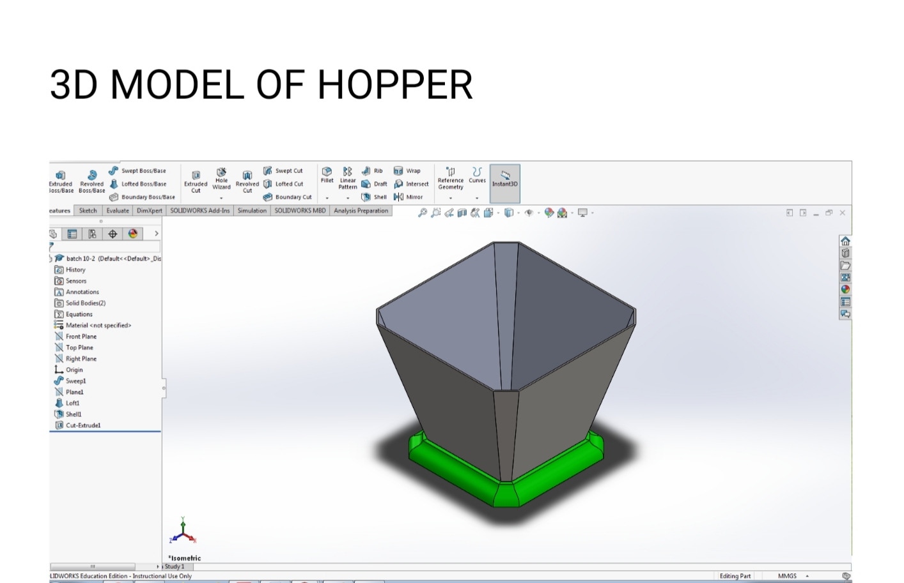The width and height of the screenshot is (904, 583).
Task: Select the Lofted Cut tool
Action: 283,184
